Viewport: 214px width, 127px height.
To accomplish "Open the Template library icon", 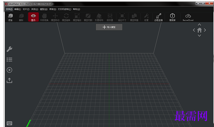I will click(172, 17).
